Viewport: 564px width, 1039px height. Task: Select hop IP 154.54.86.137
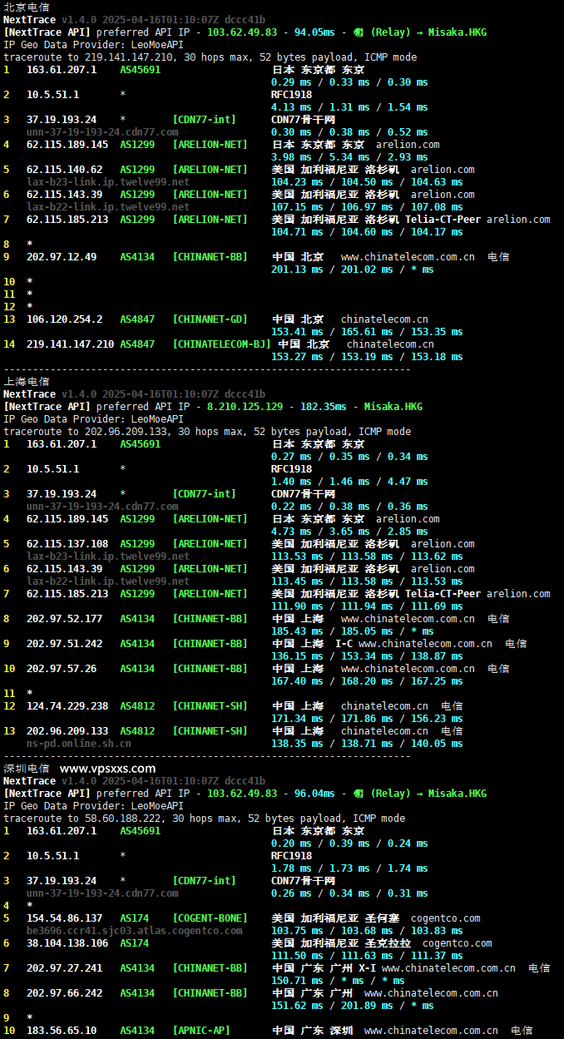click(x=65, y=918)
